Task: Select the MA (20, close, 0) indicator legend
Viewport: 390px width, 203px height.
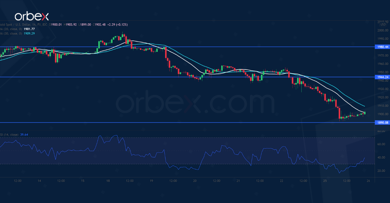Action: tap(11, 29)
